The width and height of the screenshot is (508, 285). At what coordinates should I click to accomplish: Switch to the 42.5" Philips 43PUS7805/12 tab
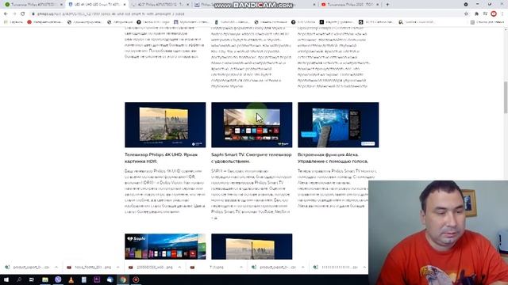click(160, 5)
